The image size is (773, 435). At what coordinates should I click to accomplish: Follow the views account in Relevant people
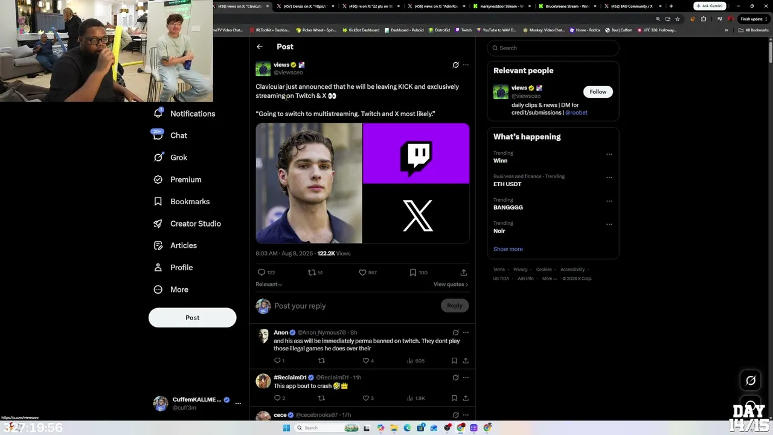[598, 92]
